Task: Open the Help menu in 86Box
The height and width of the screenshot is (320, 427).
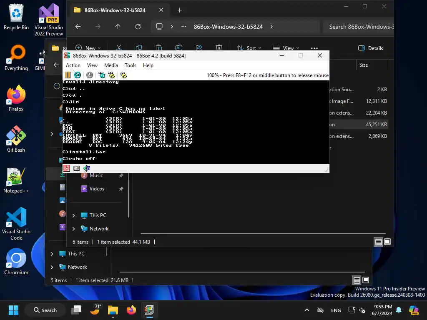Action: coord(148,65)
